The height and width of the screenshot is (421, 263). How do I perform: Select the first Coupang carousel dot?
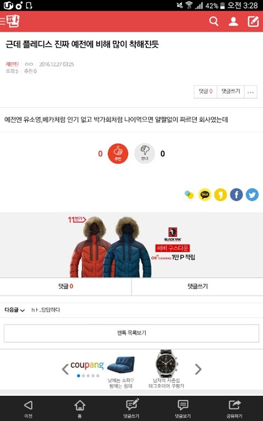pyautogui.click(x=78, y=376)
